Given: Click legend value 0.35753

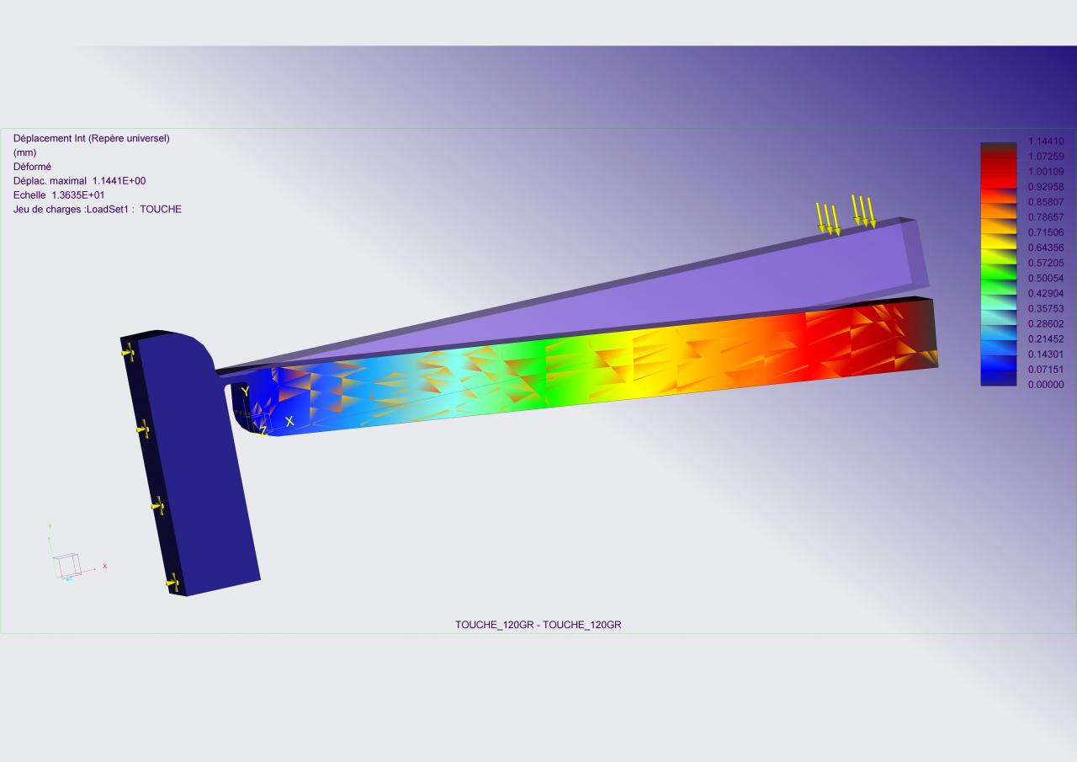Looking at the screenshot, I should point(1046,308).
